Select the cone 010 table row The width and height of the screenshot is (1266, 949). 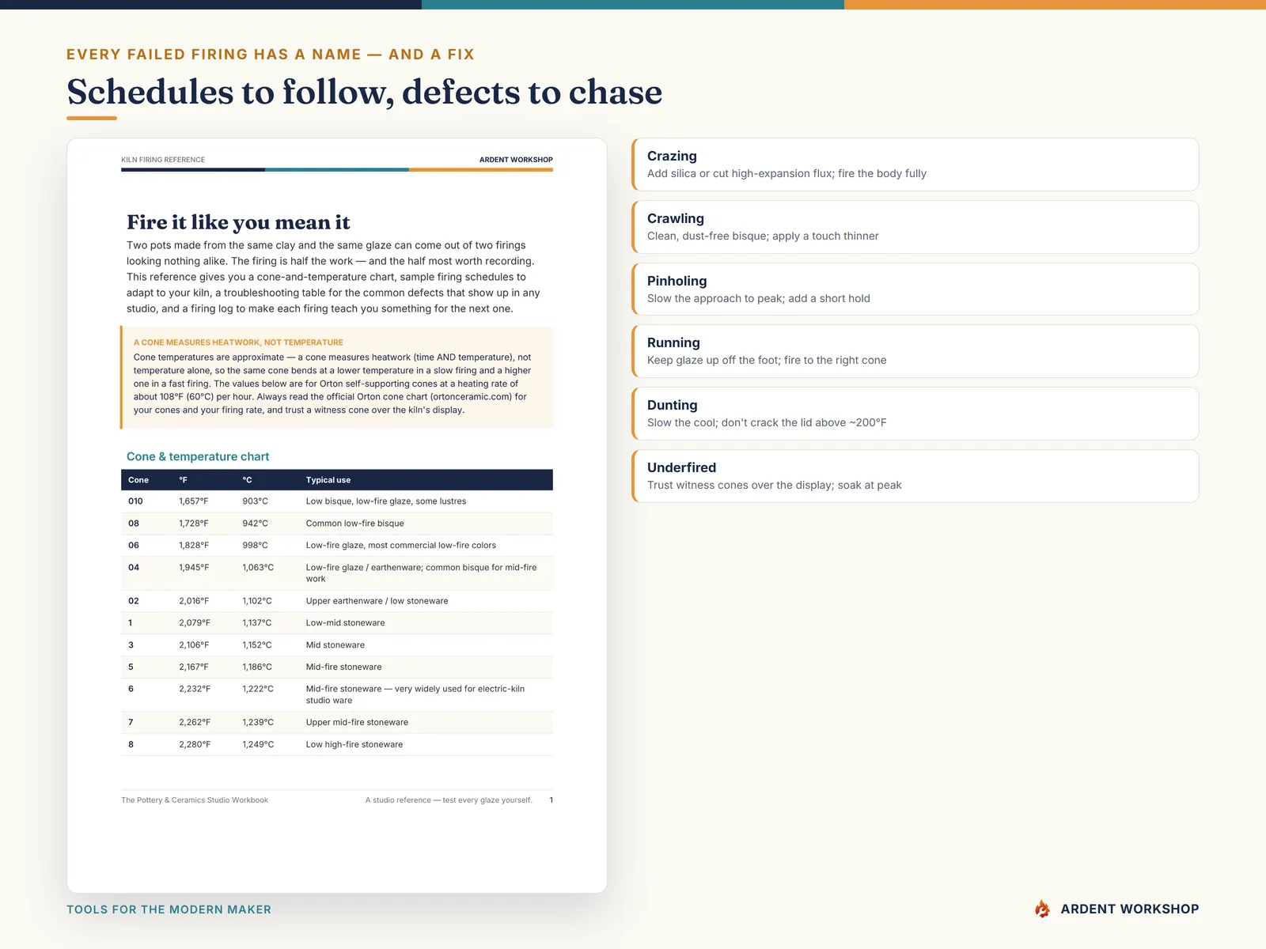pos(337,501)
